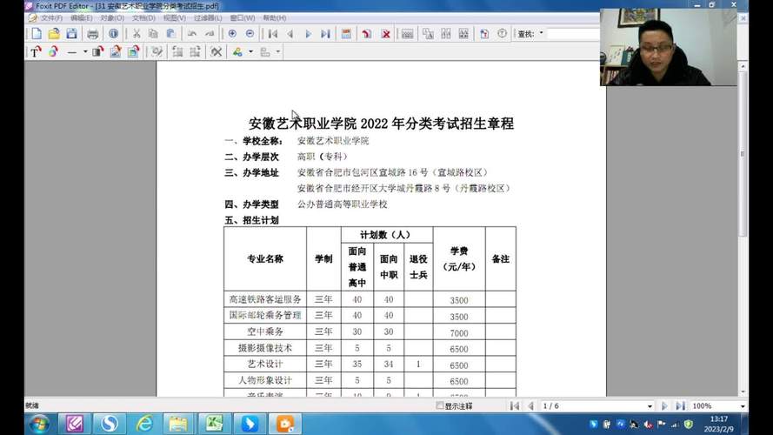Click the add image icon in second toolbar
The image size is (773, 435).
click(x=116, y=52)
